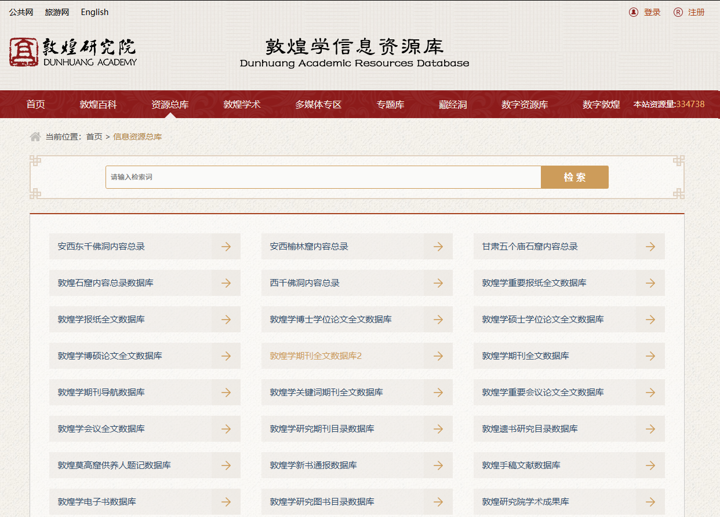
Task: Click 首页 in the breadcrumb
Action: pyautogui.click(x=94, y=137)
